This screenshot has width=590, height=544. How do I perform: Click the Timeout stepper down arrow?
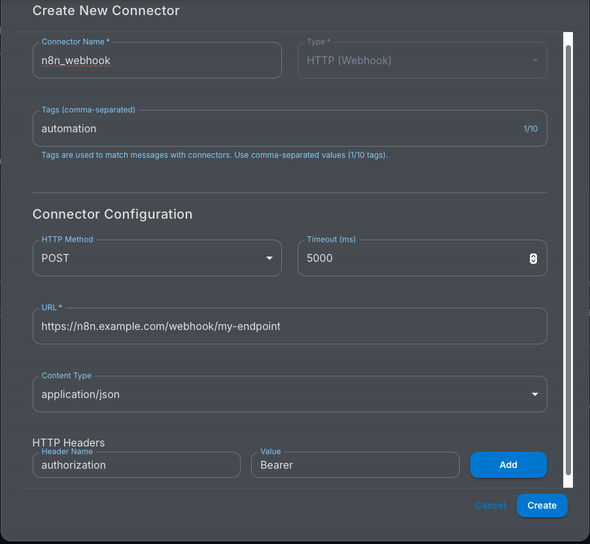(x=533, y=261)
